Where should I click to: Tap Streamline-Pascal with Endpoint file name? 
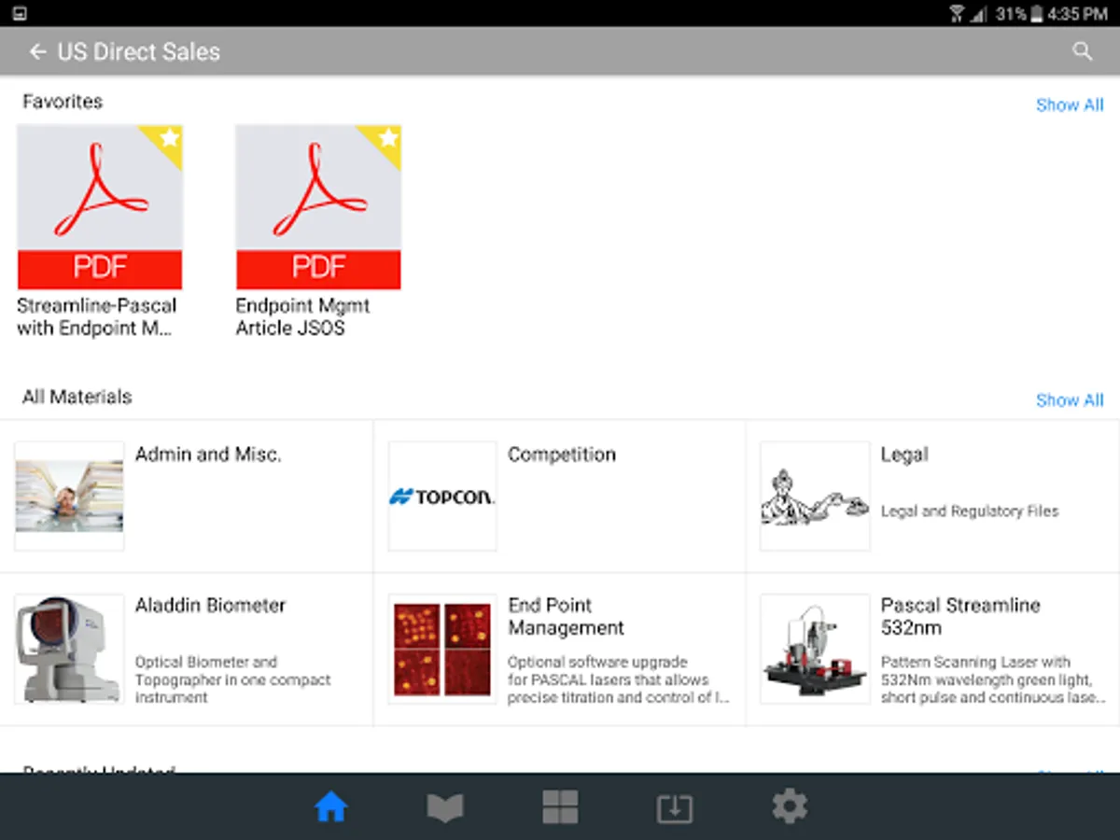point(97,316)
